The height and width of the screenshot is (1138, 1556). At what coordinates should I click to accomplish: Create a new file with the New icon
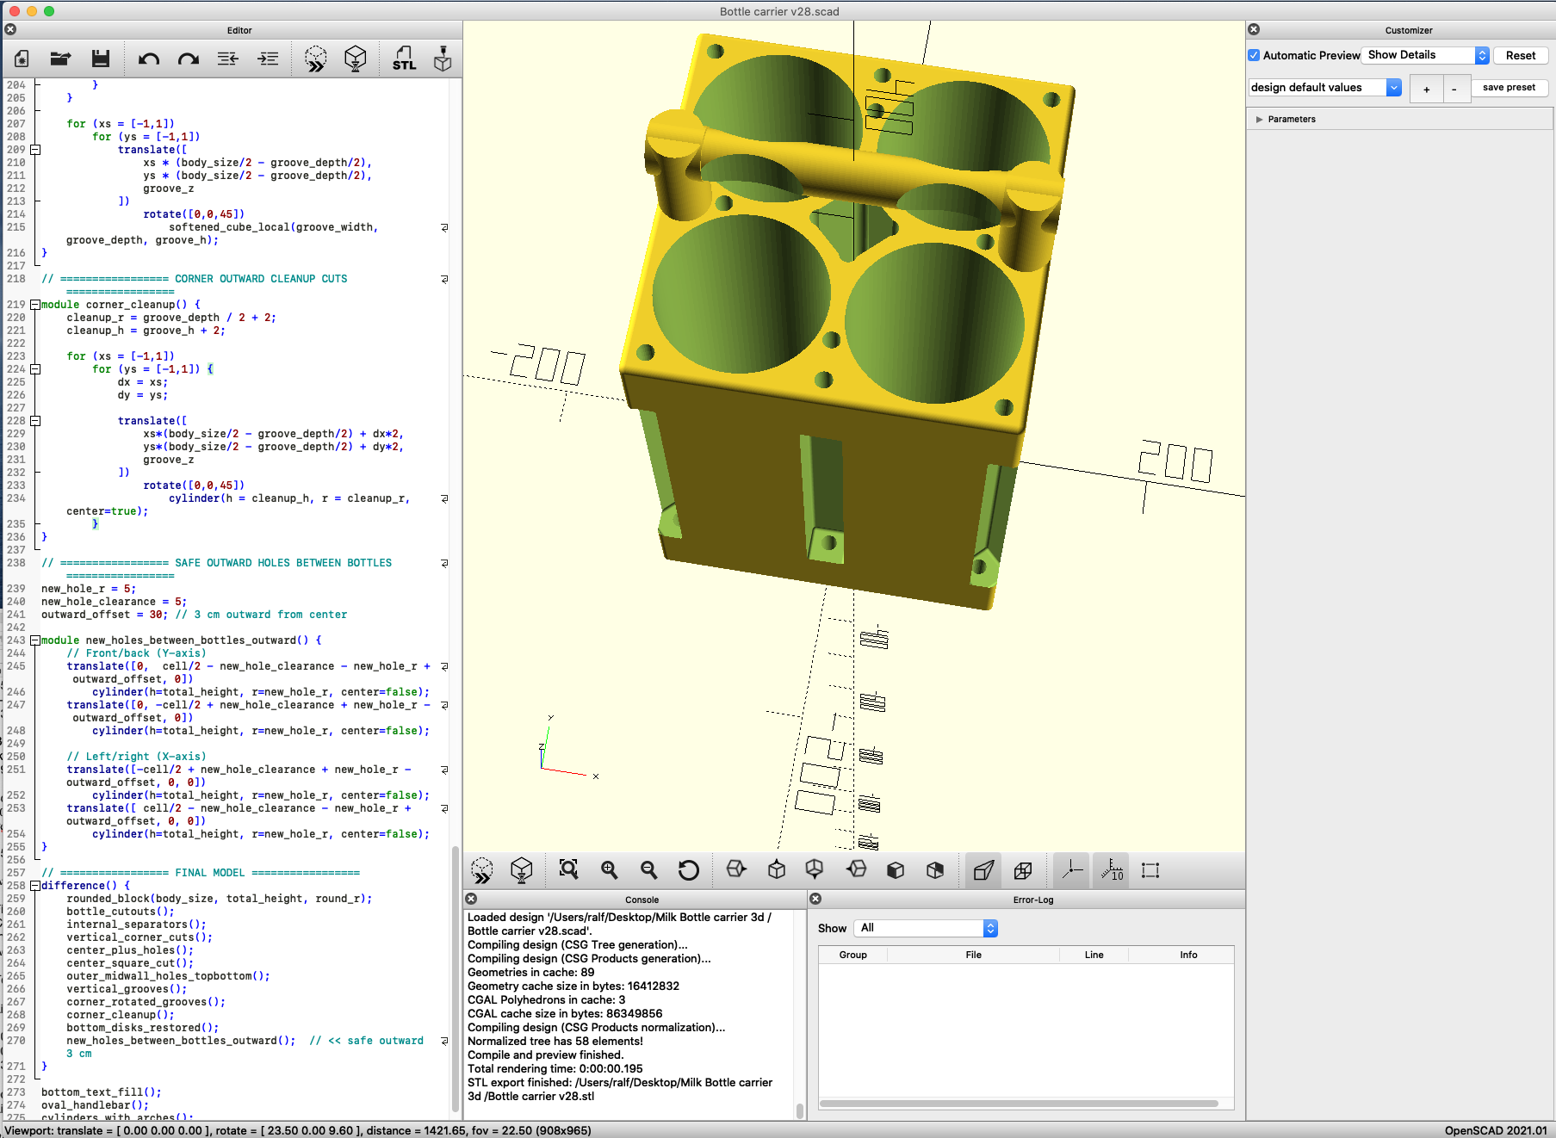pos(22,59)
